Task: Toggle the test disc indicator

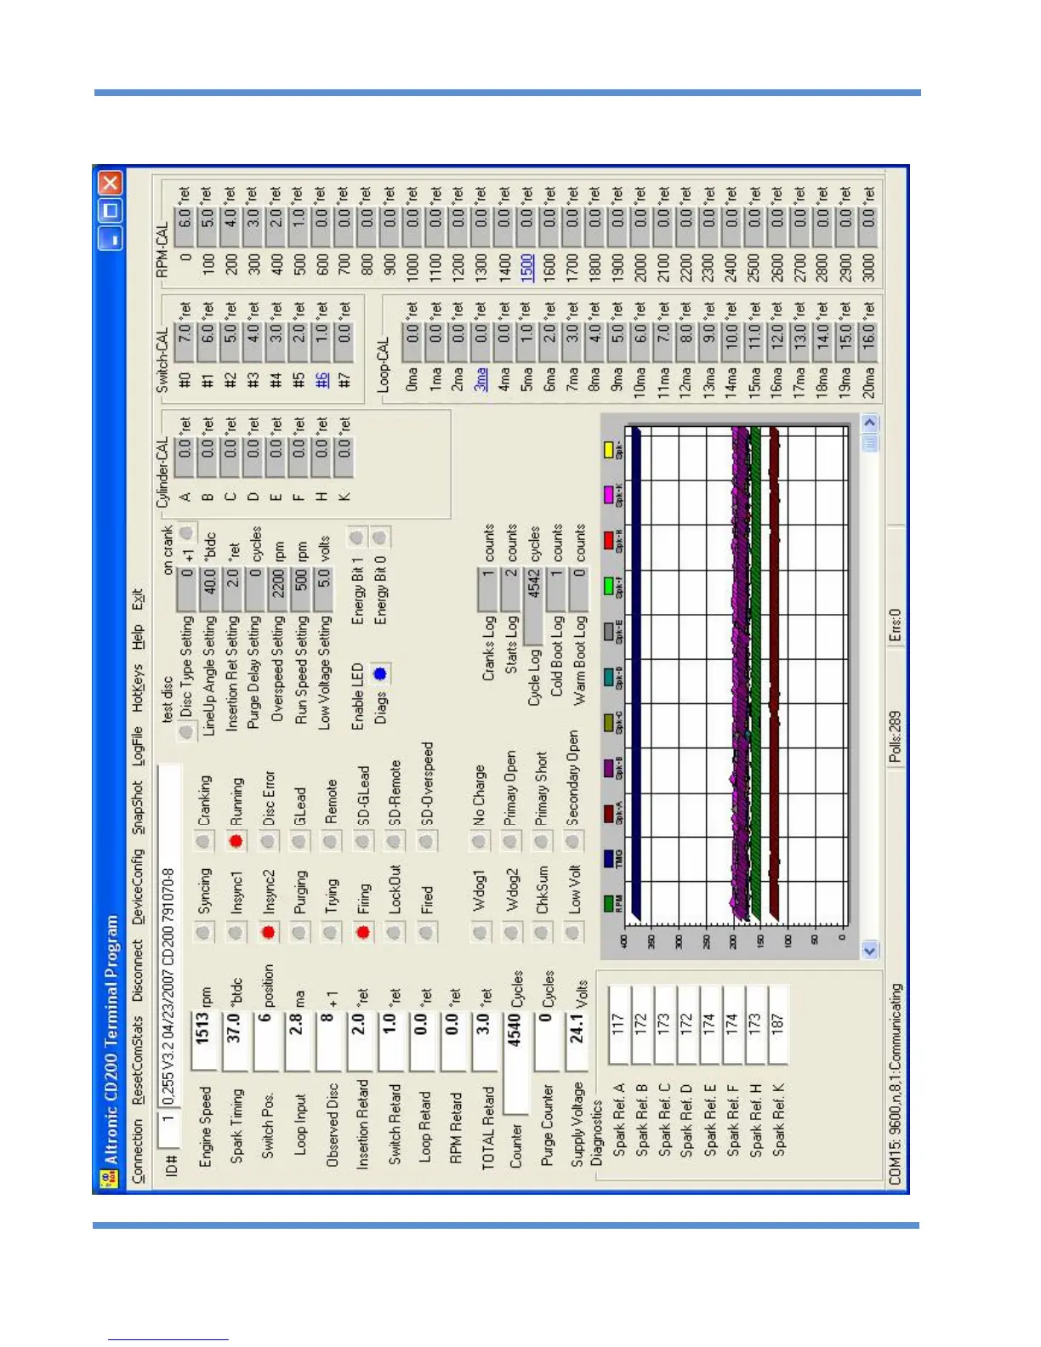Action: point(186,731)
